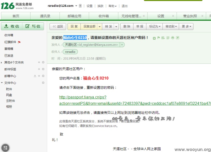211x152 pixels.
Task: Expand the 其他4个文件夹 tree arrow
Action: coord(2,63)
